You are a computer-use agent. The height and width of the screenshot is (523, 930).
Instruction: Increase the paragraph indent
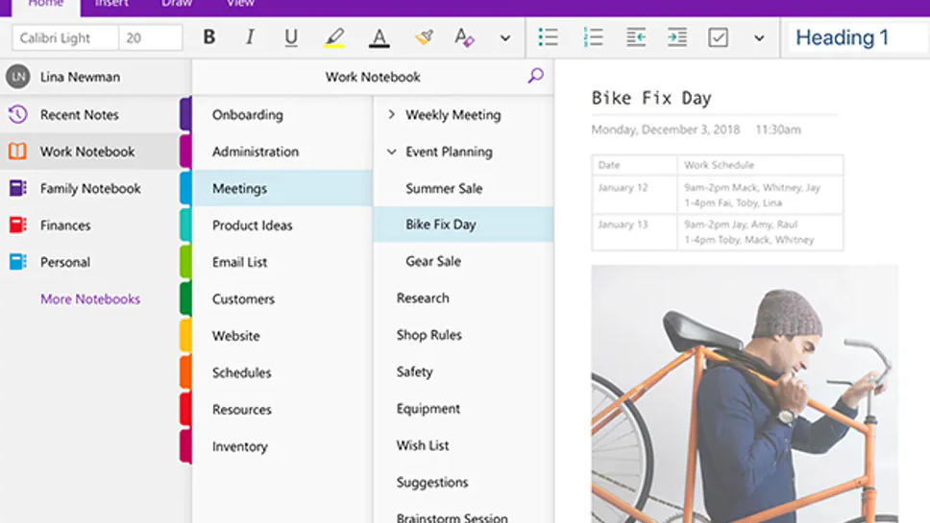click(677, 37)
